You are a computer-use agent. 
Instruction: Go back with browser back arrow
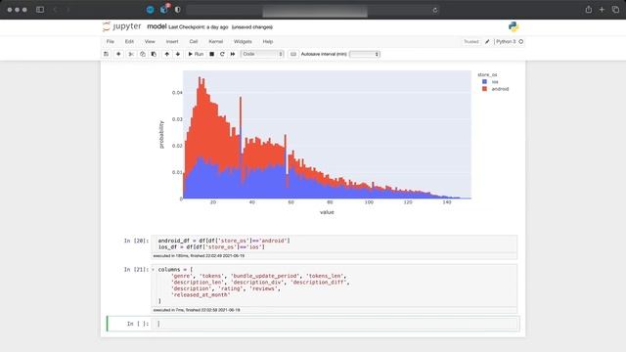click(55, 10)
